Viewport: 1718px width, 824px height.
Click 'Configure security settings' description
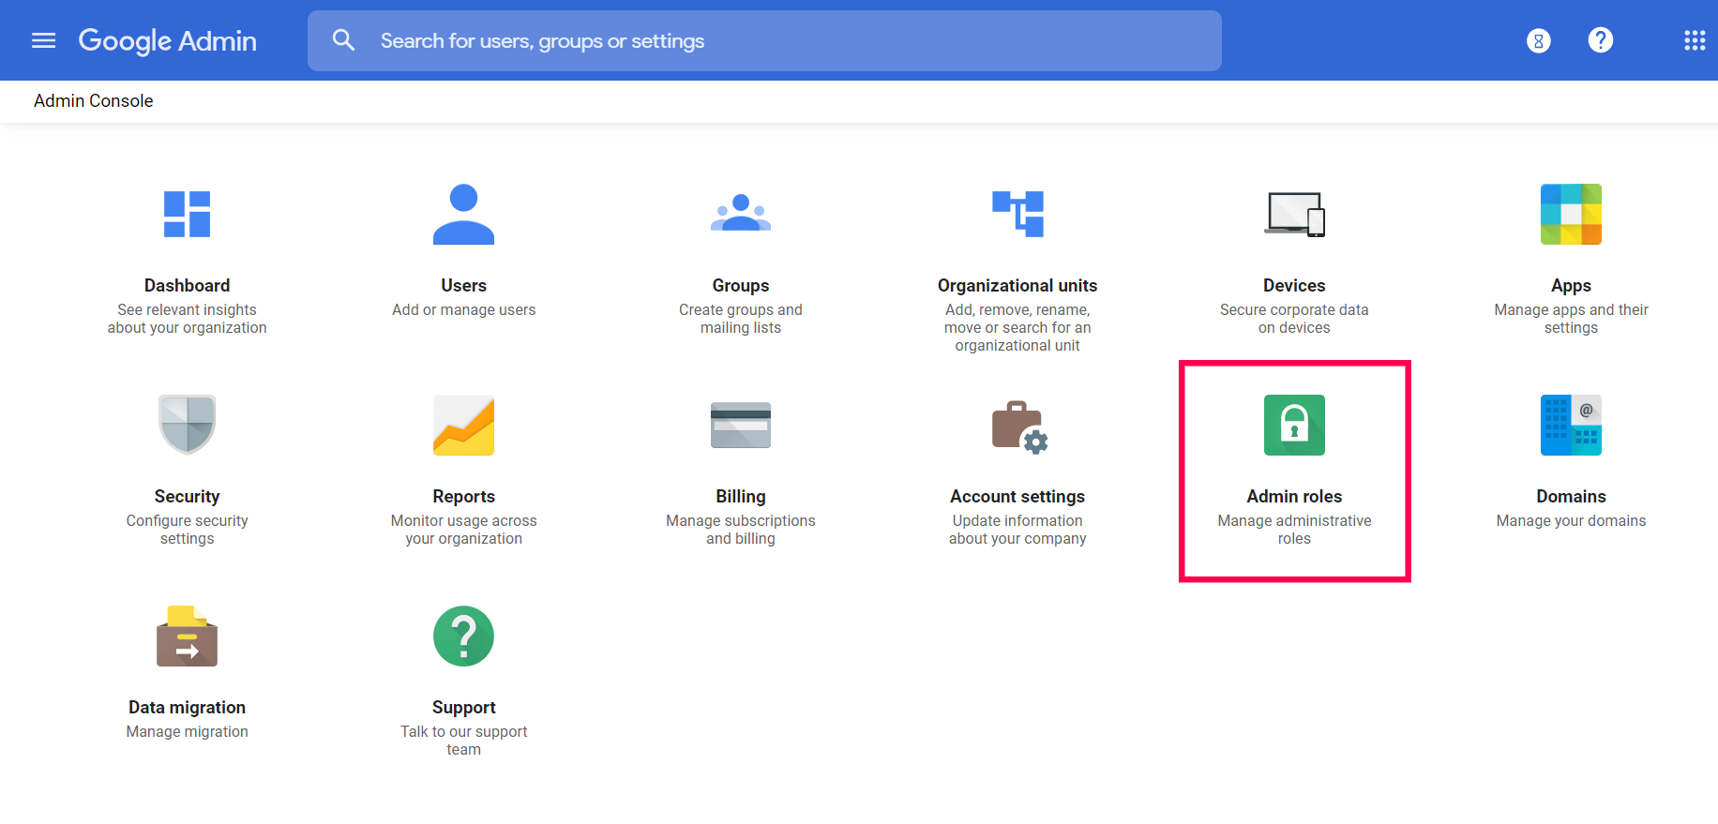tap(188, 530)
